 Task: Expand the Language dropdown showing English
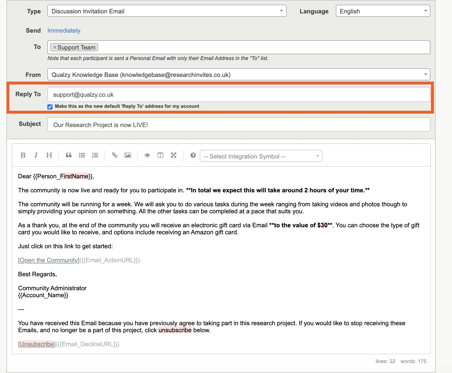[x=383, y=11]
